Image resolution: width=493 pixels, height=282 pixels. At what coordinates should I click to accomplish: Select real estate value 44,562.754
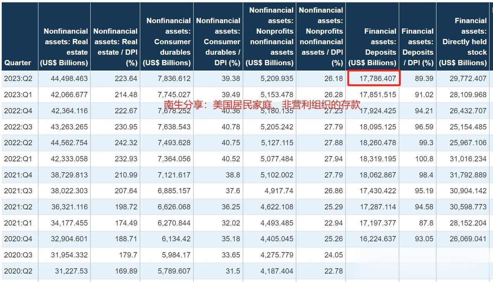(69, 143)
